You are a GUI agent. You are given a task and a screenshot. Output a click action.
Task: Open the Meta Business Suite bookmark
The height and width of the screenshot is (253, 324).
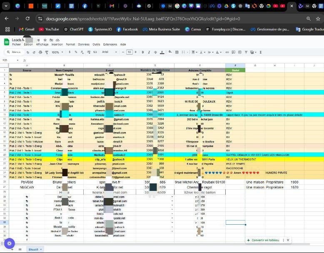pyautogui.click(x=162, y=29)
